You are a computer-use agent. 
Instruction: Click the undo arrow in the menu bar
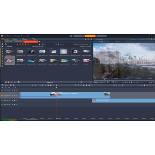point(24,36)
